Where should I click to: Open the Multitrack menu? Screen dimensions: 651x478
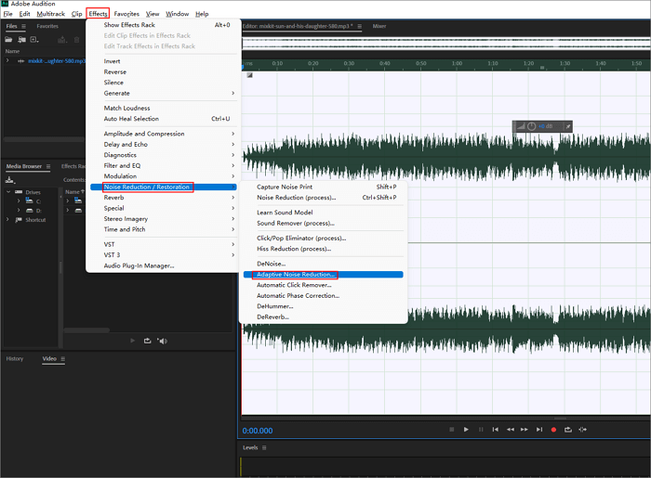[x=50, y=14]
